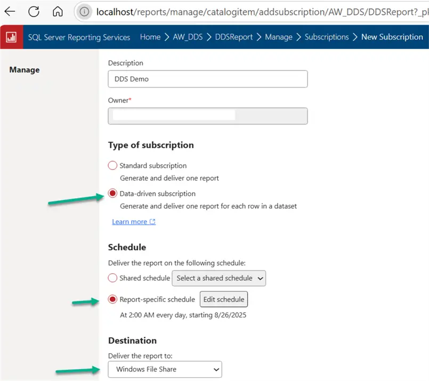Click the Reporting Services logo icon
429x381 pixels.
[x=11, y=37]
